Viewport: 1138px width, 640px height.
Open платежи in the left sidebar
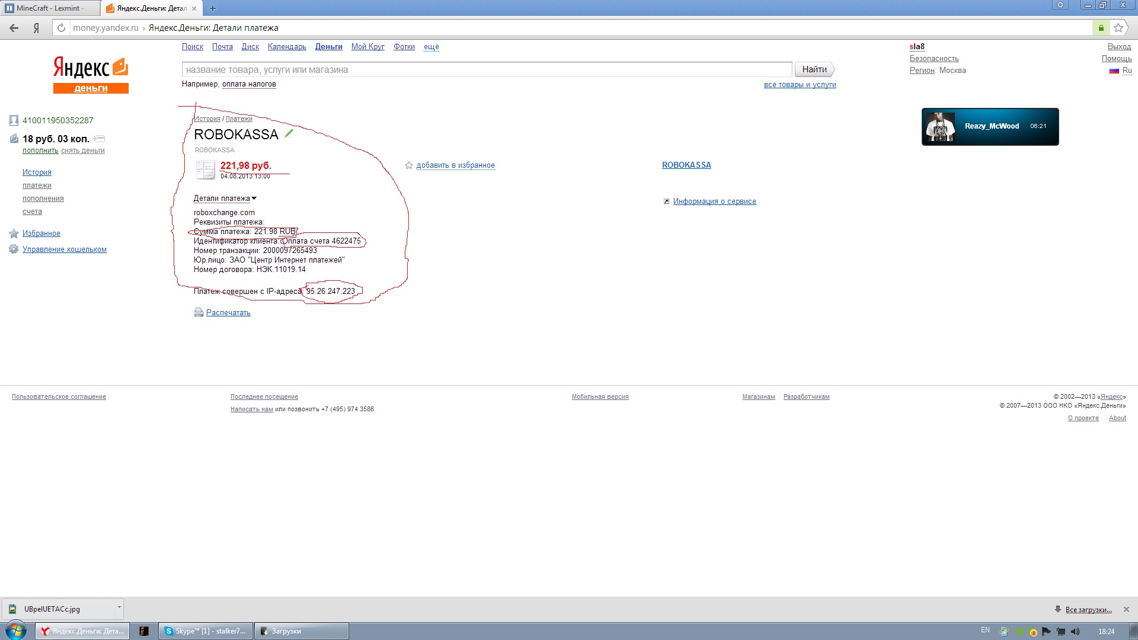point(37,185)
